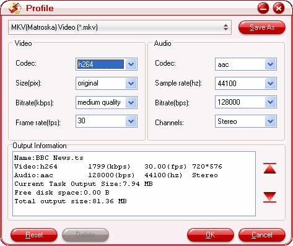The width and height of the screenshot is (293, 246).
Task: Click 'Free disk space:0.00 B' line
Action: (62, 193)
